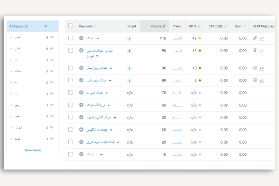Click the trend sparkline in 70-volume row
Image resolution: width=279 pixels, height=186 pixels.
(177, 93)
